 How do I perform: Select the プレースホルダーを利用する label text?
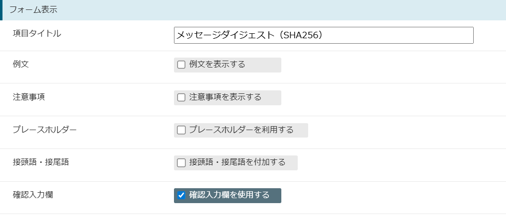tap(242, 130)
